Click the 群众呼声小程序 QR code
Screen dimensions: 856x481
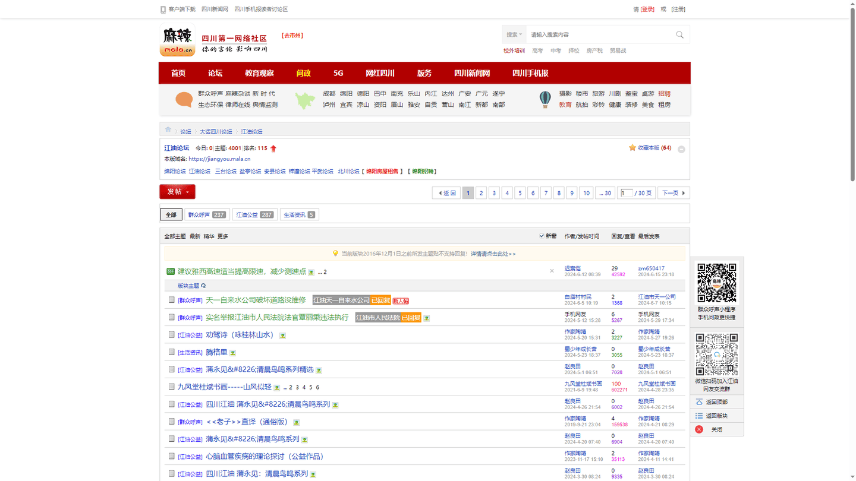coord(716,283)
